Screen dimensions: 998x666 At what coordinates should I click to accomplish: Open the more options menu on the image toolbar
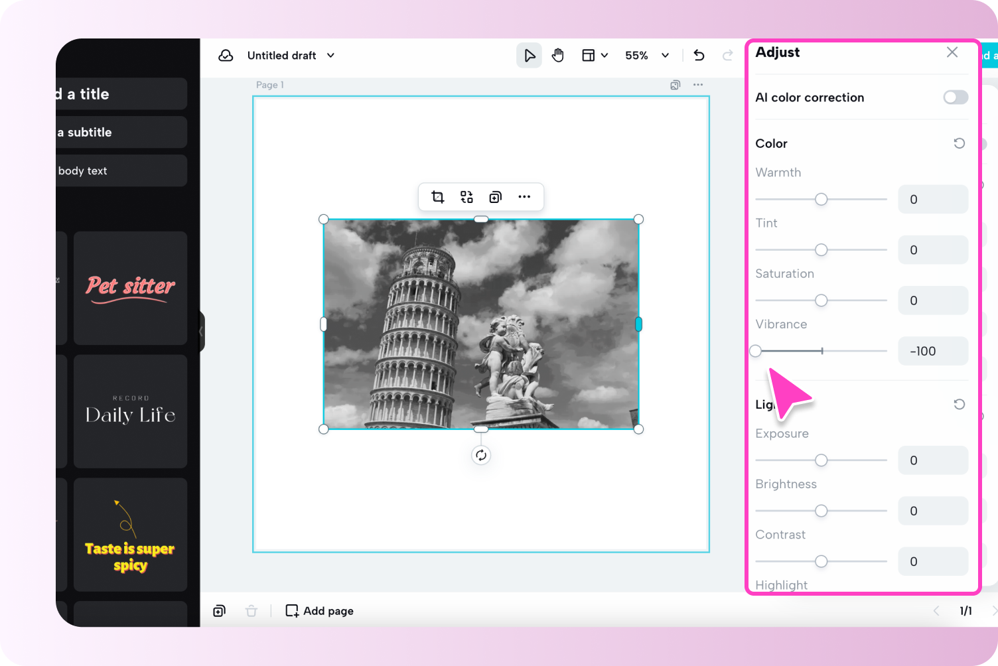click(x=525, y=196)
